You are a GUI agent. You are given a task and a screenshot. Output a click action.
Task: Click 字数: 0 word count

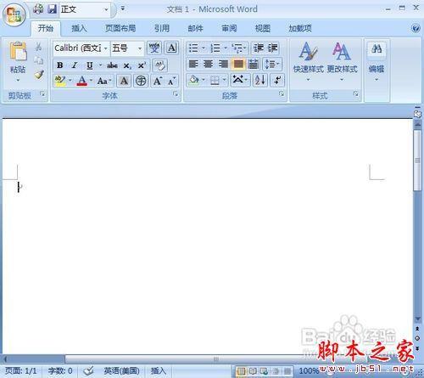tap(60, 370)
